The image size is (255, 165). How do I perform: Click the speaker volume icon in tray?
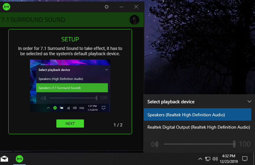215,159
